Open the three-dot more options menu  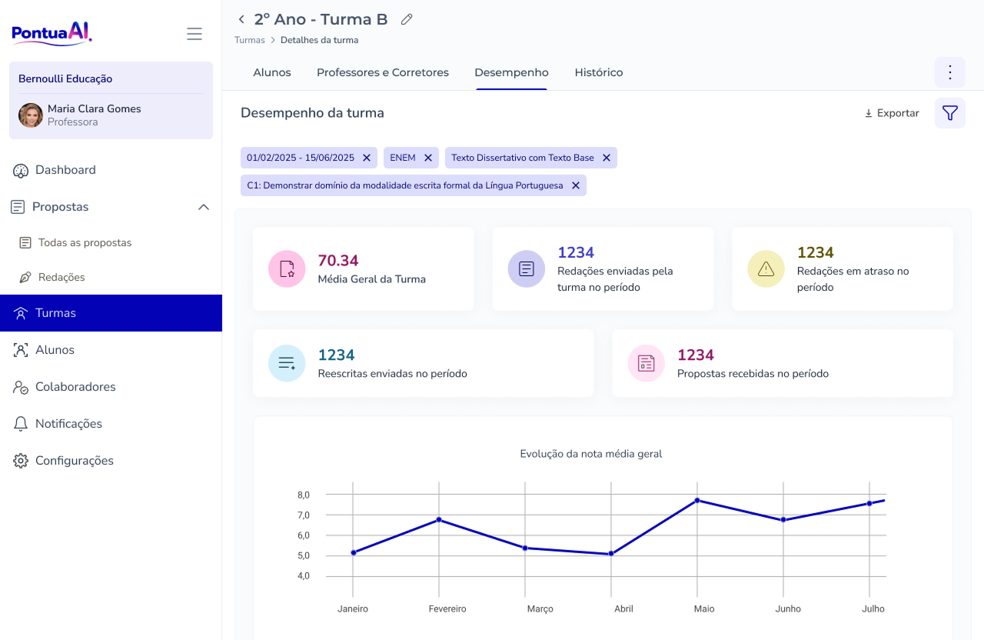(950, 72)
